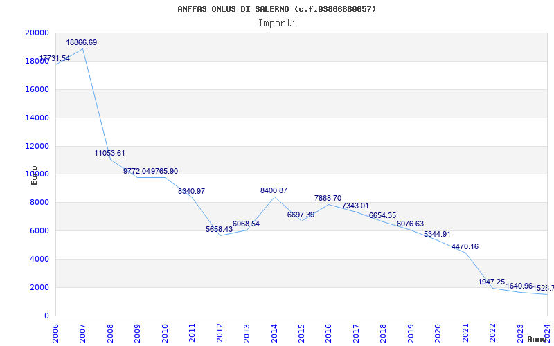Click x-axis year 2009
This screenshot has height=346, width=554.
(137, 333)
